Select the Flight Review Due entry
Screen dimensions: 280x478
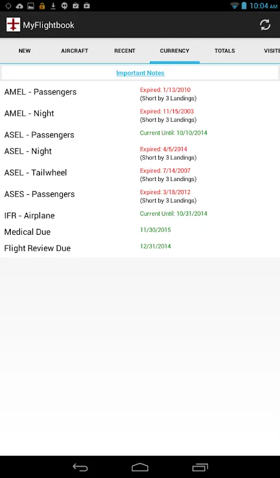pyautogui.click(x=140, y=248)
